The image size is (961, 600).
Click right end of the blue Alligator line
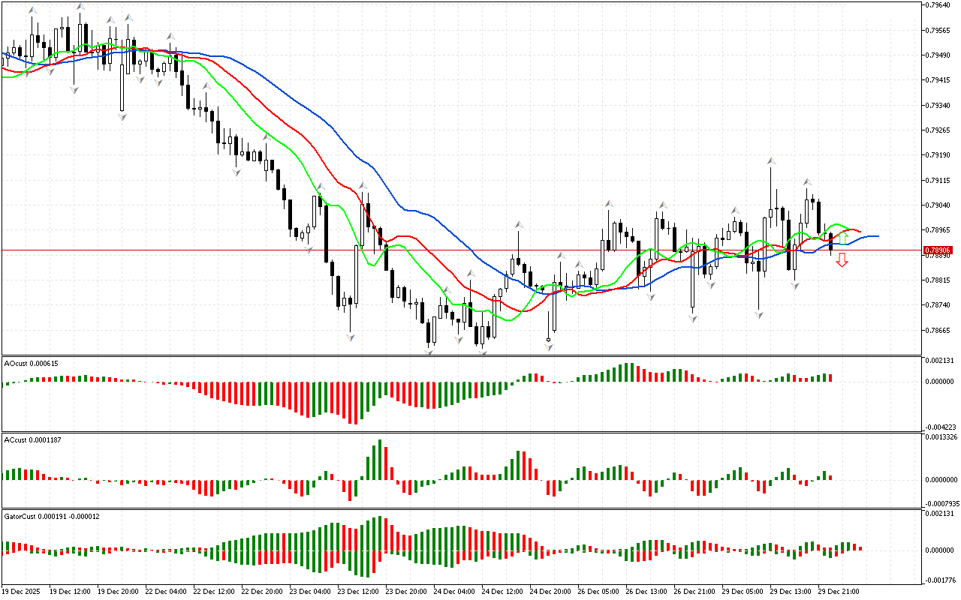pyautogui.click(x=877, y=236)
